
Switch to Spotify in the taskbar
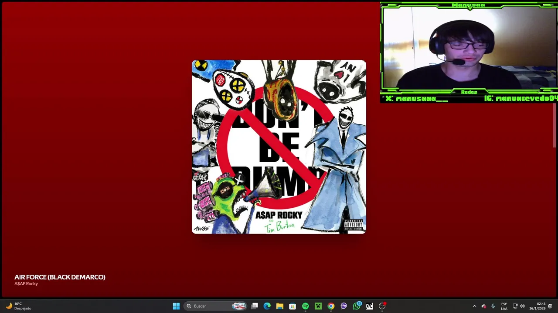305,306
